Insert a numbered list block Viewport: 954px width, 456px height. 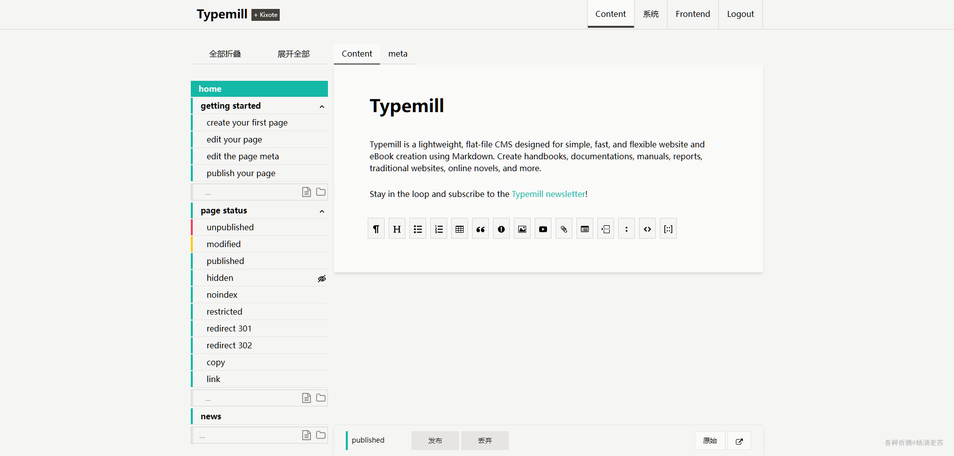click(439, 229)
